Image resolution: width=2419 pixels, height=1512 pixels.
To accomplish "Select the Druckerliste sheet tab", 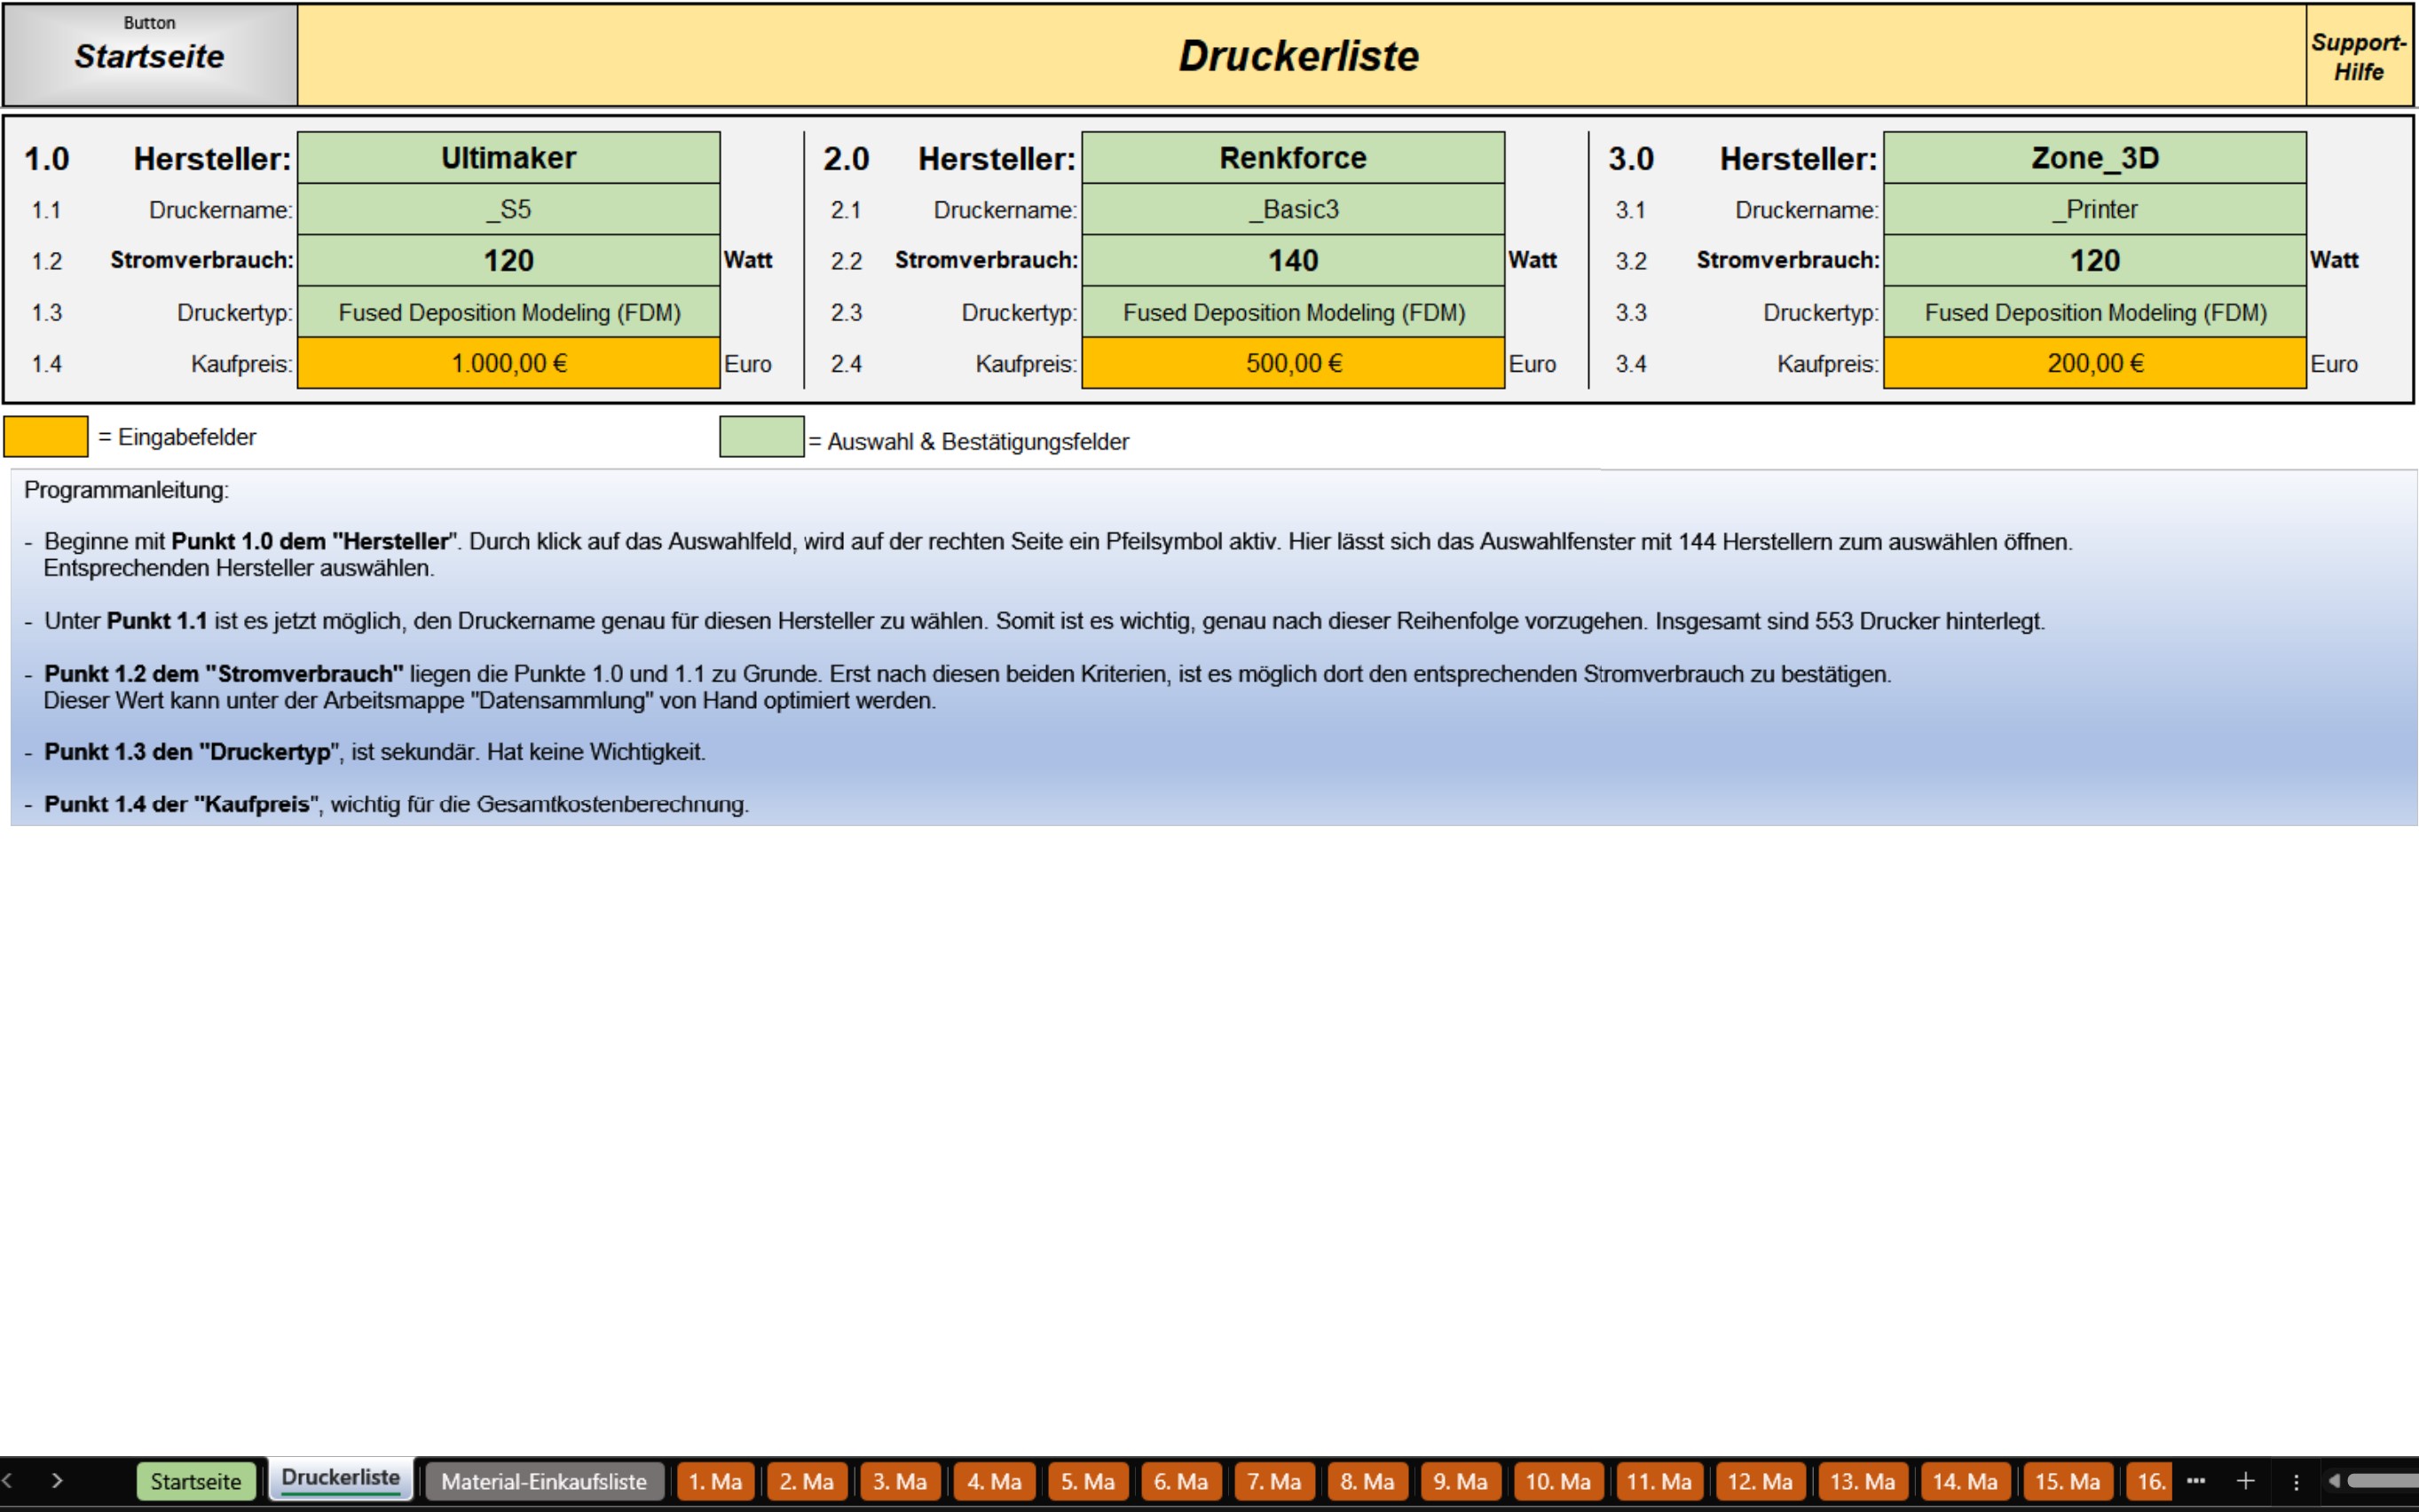I will 340,1479.
